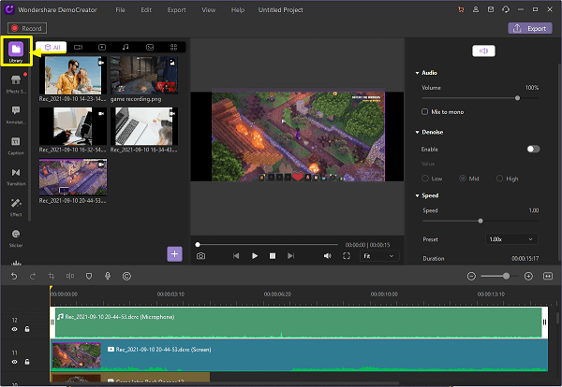Collapse the Audio section
562x387 pixels.
click(x=417, y=72)
